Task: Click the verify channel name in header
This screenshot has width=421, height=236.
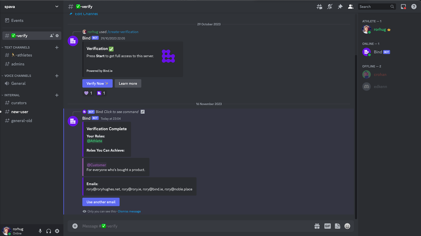Action: (84, 7)
